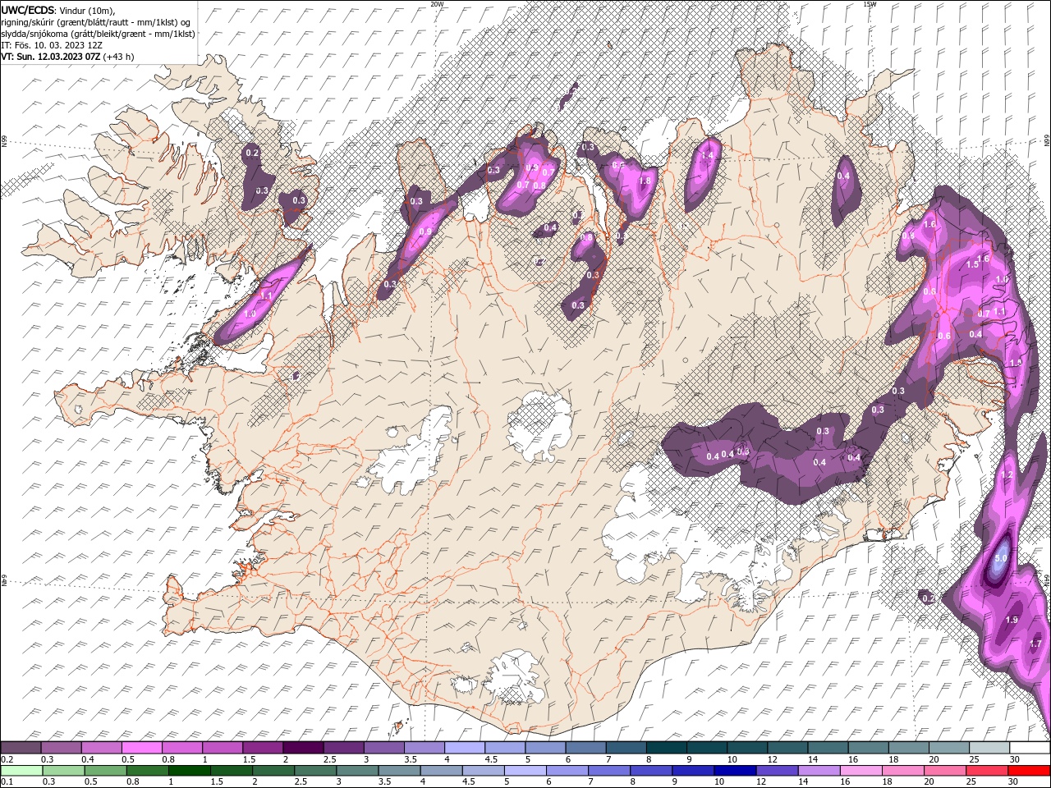
Task: Click the "UWC/ECDS" title text
Action: (x=28, y=9)
